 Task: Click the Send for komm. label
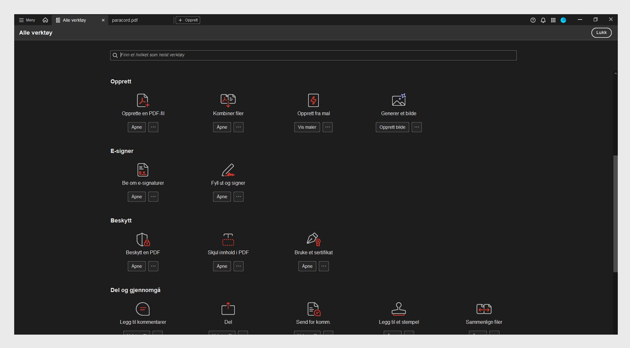pos(313,322)
